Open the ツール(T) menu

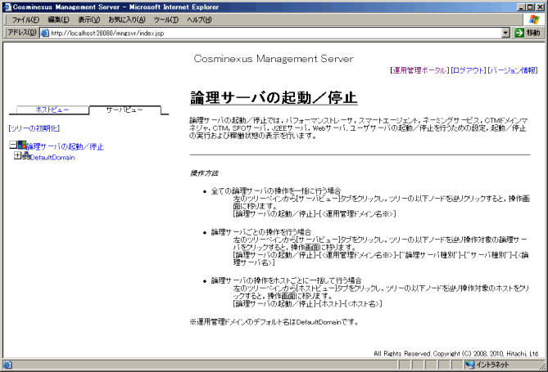166,19
